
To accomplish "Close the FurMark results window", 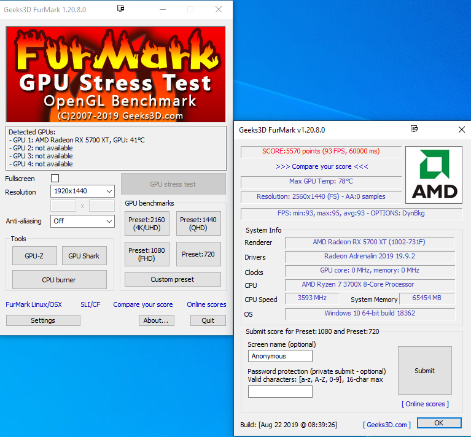I will tap(462, 130).
